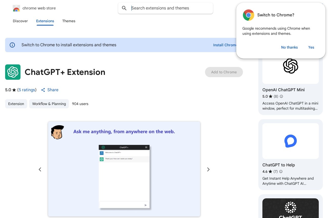Show the previous screenshot with left arrow
The height and width of the screenshot is (218, 328).
(40, 169)
